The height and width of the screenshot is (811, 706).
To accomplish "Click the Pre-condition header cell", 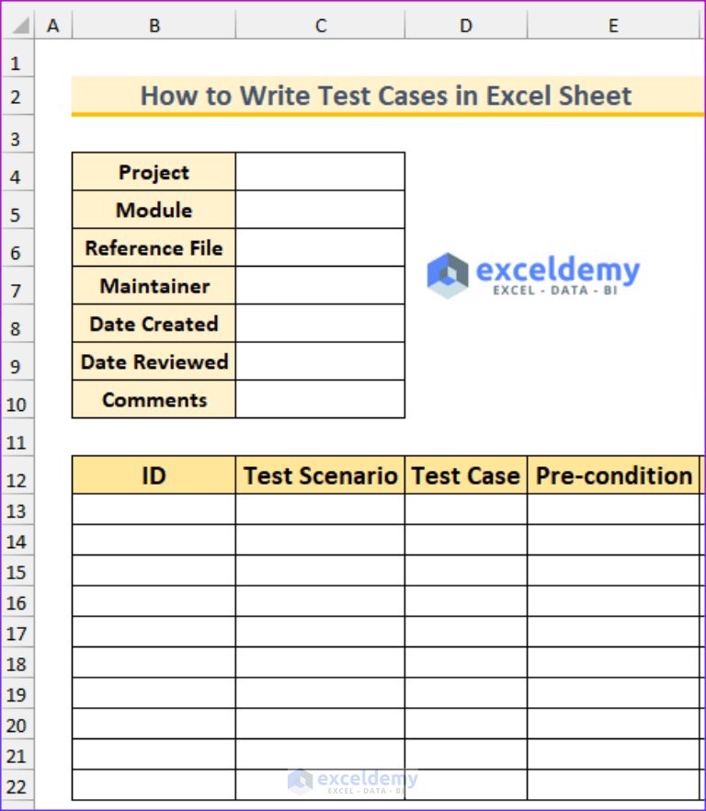I will 613,475.
